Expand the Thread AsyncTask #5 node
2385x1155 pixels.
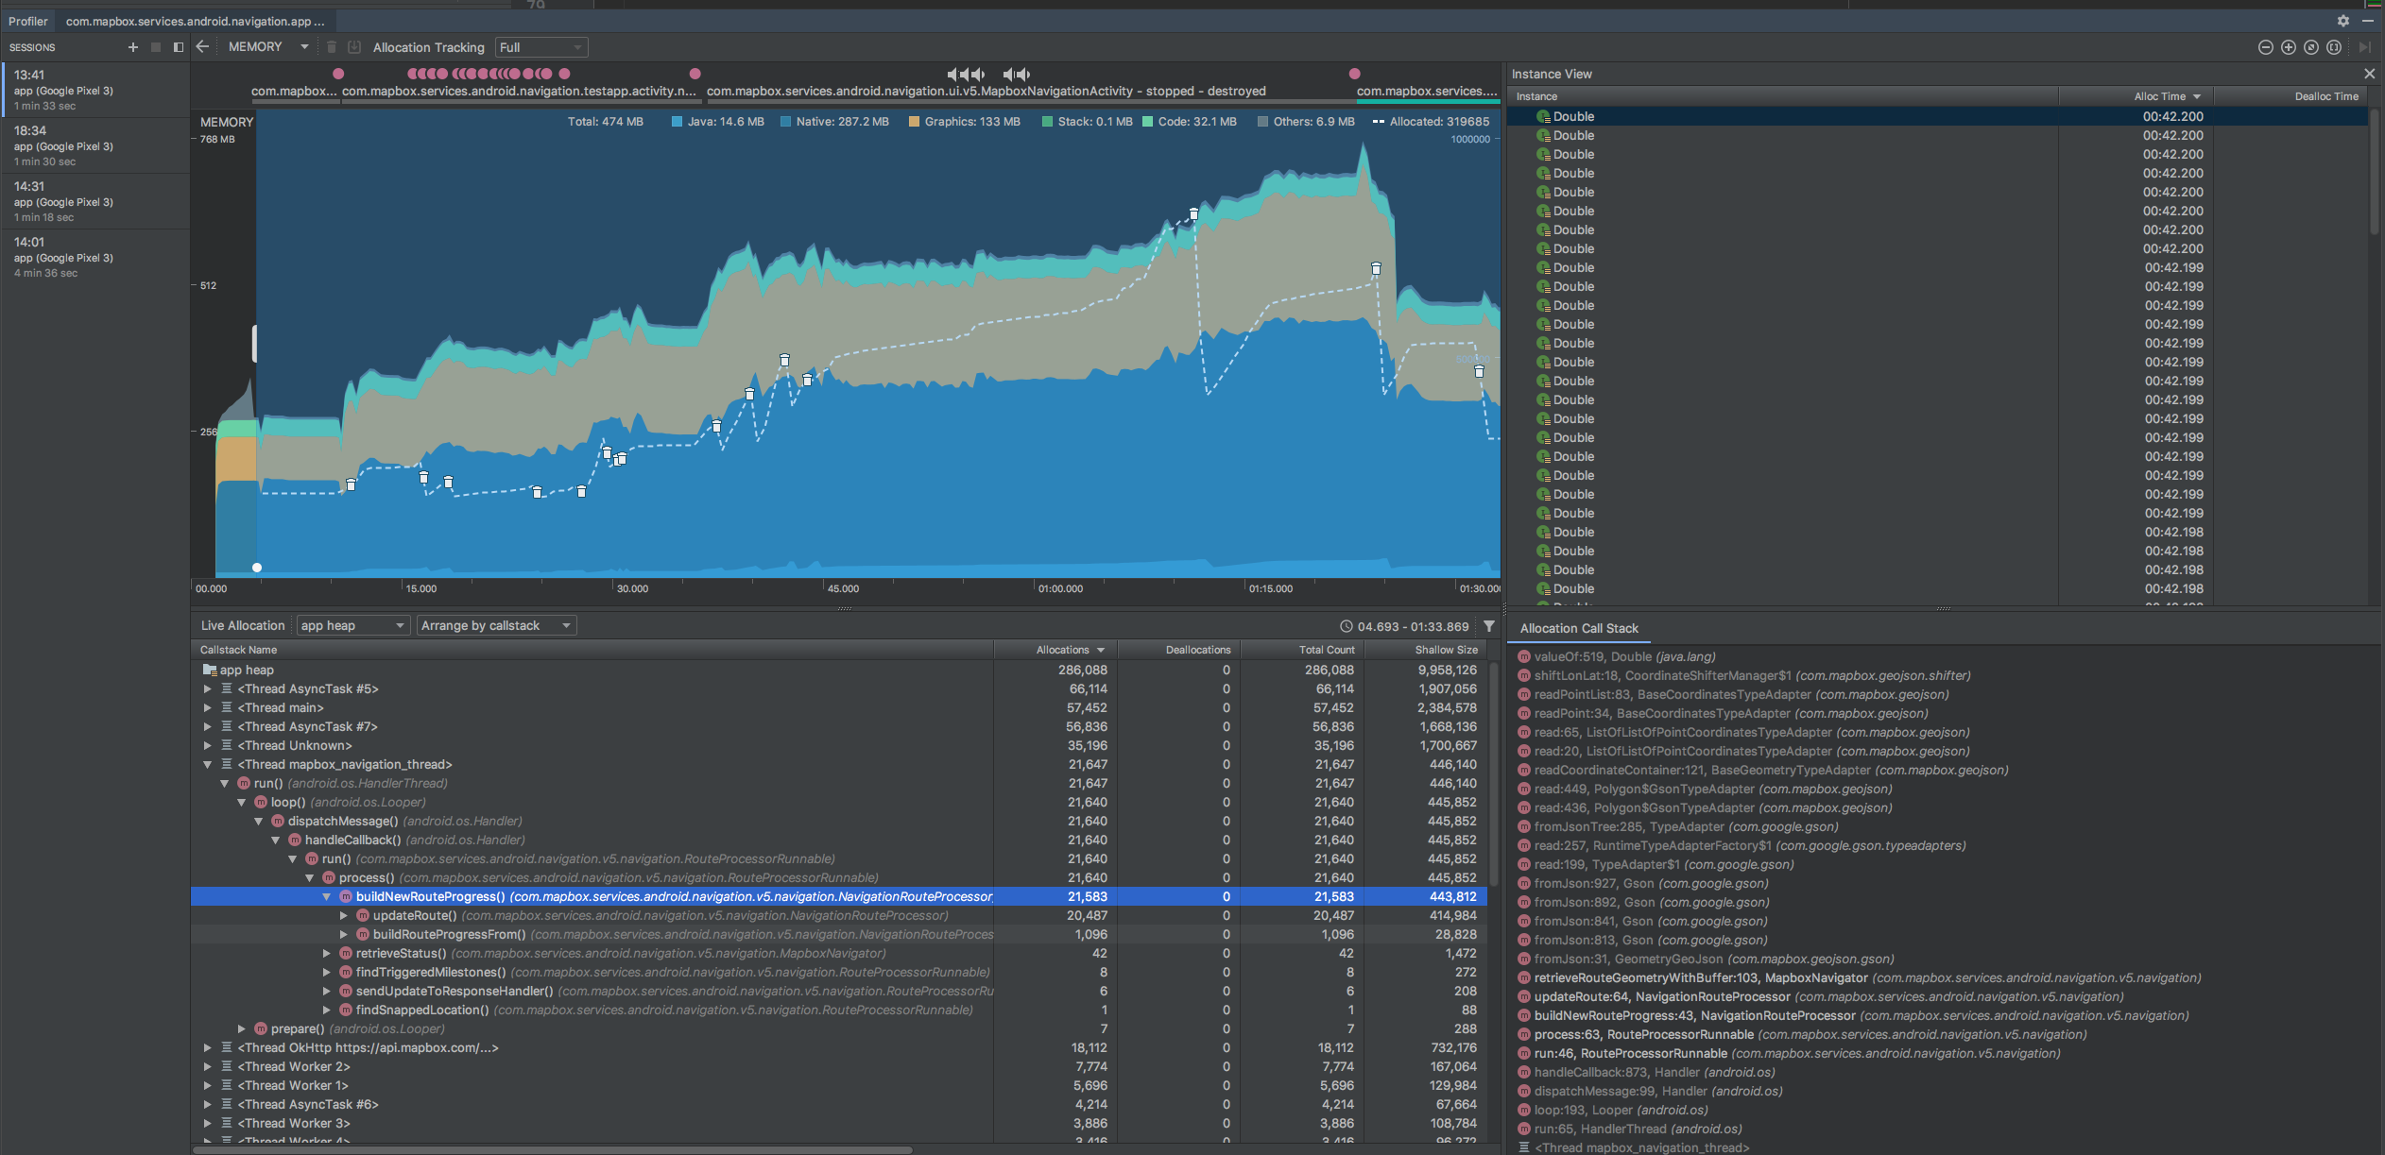207,689
